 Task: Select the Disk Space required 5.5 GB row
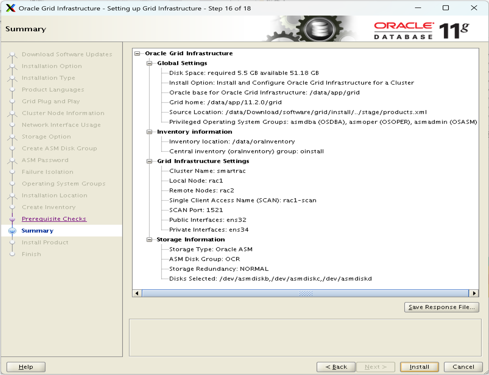244,73
